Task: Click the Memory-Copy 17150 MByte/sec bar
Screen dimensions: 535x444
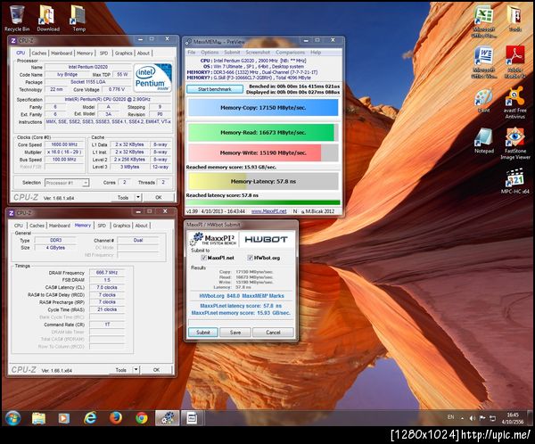Action: pos(263,108)
